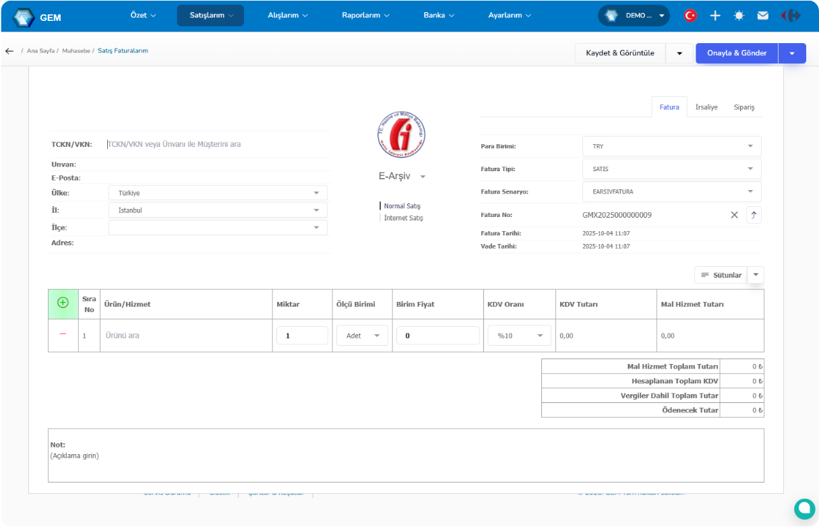Select İnternet Satış option
Image resolution: width=819 pixels, height=527 pixels.
[403, 218]
